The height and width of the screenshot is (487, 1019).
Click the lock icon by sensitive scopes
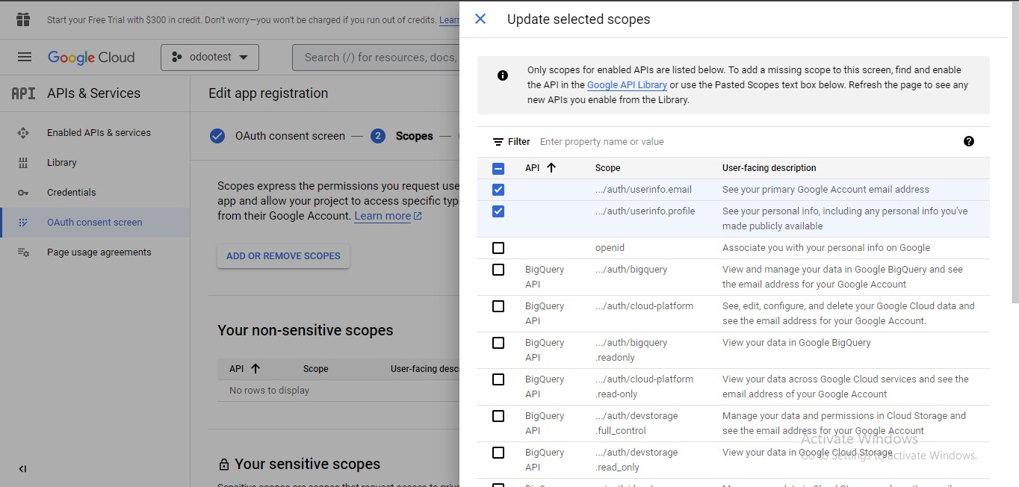(223, 465)
